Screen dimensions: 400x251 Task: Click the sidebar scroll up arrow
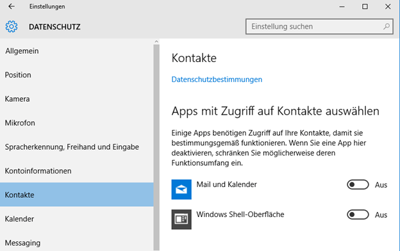(x=156, y=41)
